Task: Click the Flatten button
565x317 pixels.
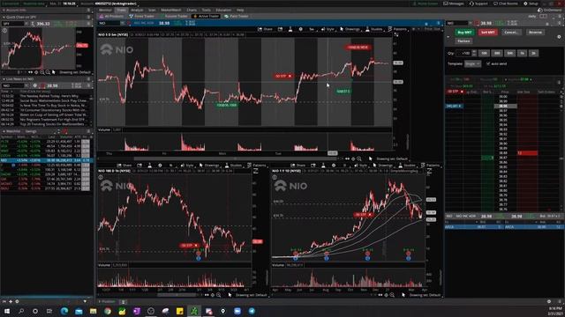Action: (x=464, y=41)
